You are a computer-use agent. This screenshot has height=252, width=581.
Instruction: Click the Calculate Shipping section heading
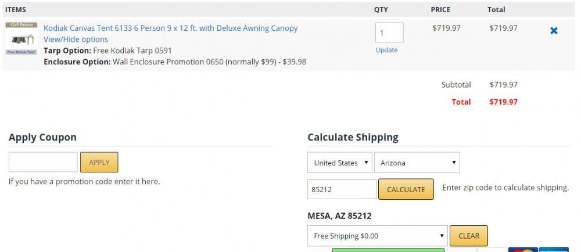tap(353, 137)
